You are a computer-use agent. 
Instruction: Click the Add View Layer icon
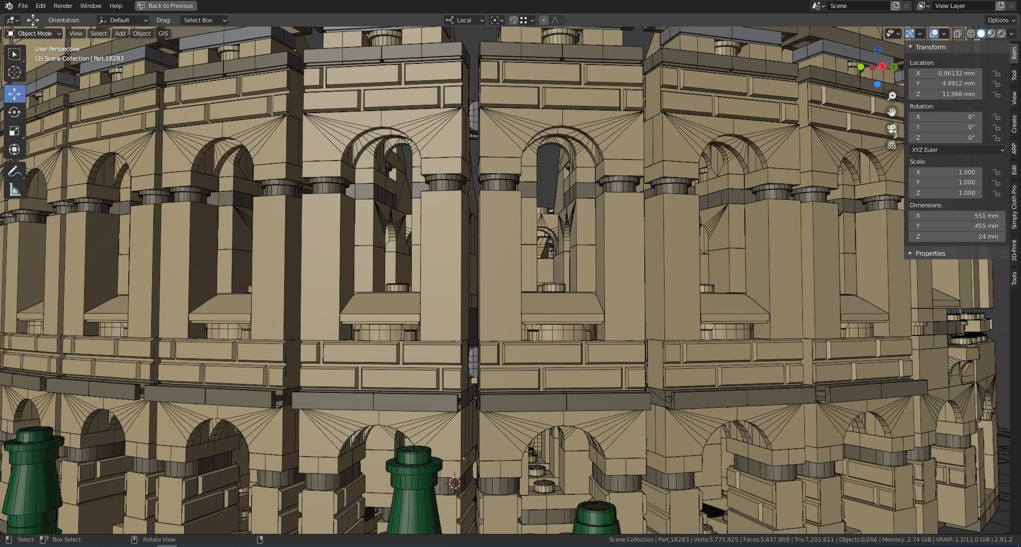(x=1000, y=6)
